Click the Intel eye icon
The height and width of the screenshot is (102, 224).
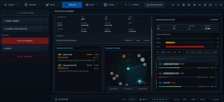pos(87,5)
